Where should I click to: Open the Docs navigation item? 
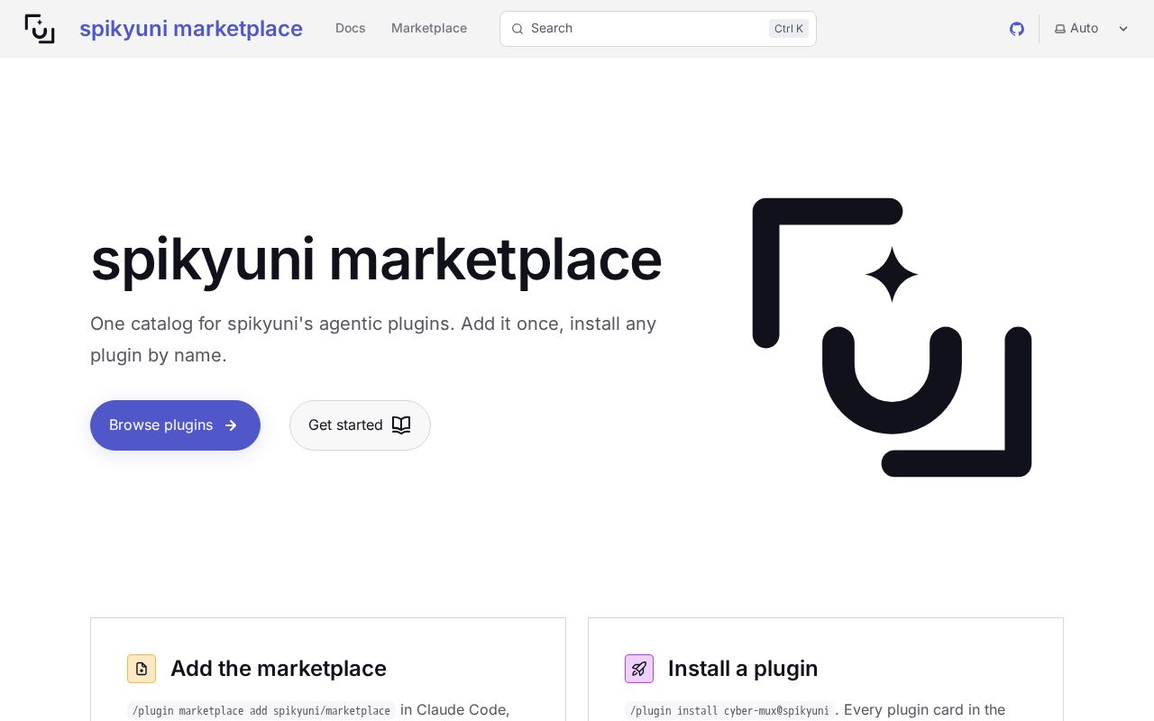(x=351, y=28)
